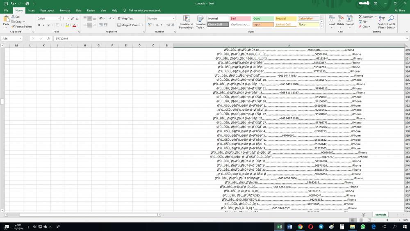This screenshot has width=410, height=231.
Task: Open Conditional Formatting menu
Action: pos(186,22)
